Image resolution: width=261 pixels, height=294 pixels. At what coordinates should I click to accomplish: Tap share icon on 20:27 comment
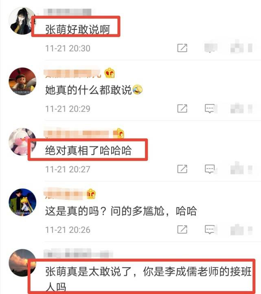(x=182, y=169)
